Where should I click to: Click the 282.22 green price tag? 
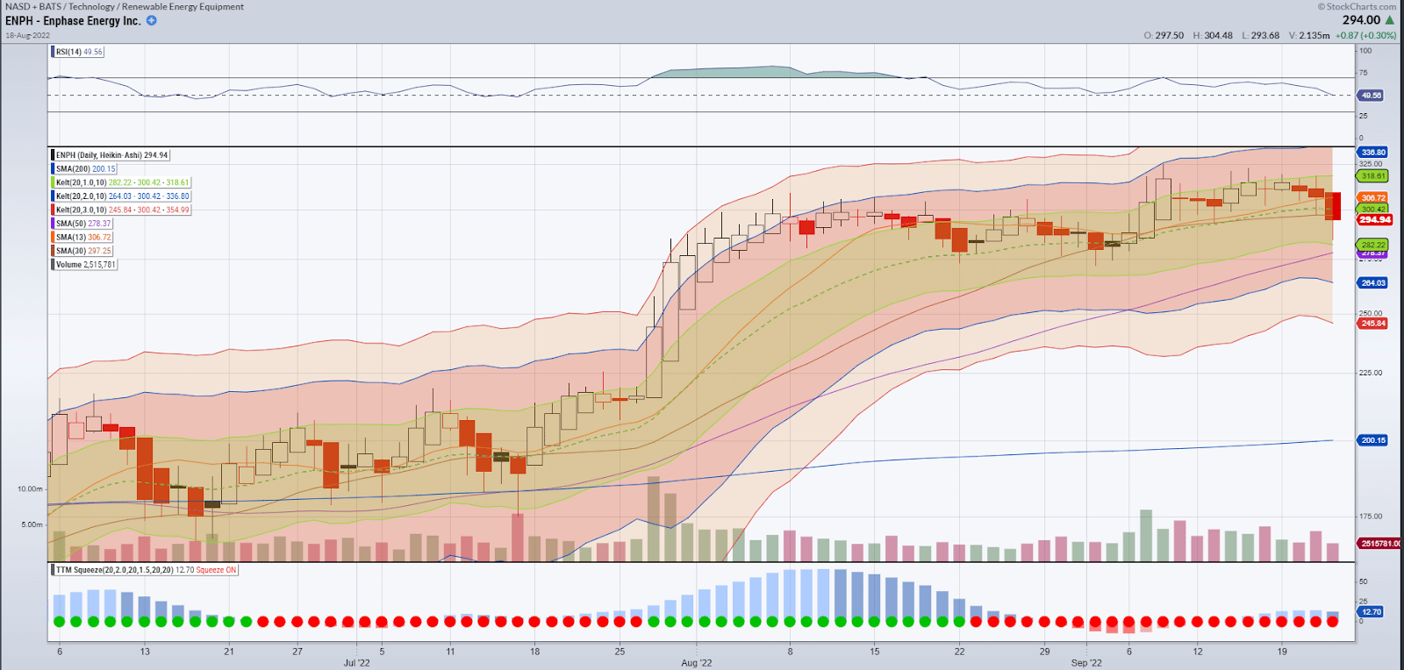1373,245
